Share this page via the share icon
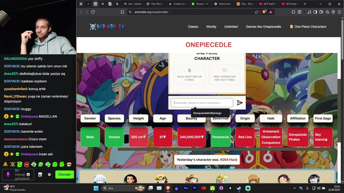The width and height of the screenshot is (344, 193). [x=257, y=12]
